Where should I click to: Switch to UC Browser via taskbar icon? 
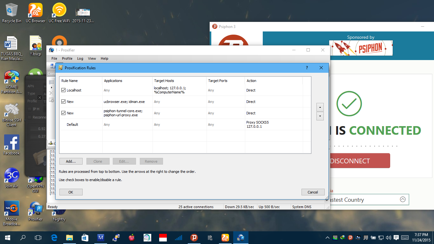[x=225, y=237]
